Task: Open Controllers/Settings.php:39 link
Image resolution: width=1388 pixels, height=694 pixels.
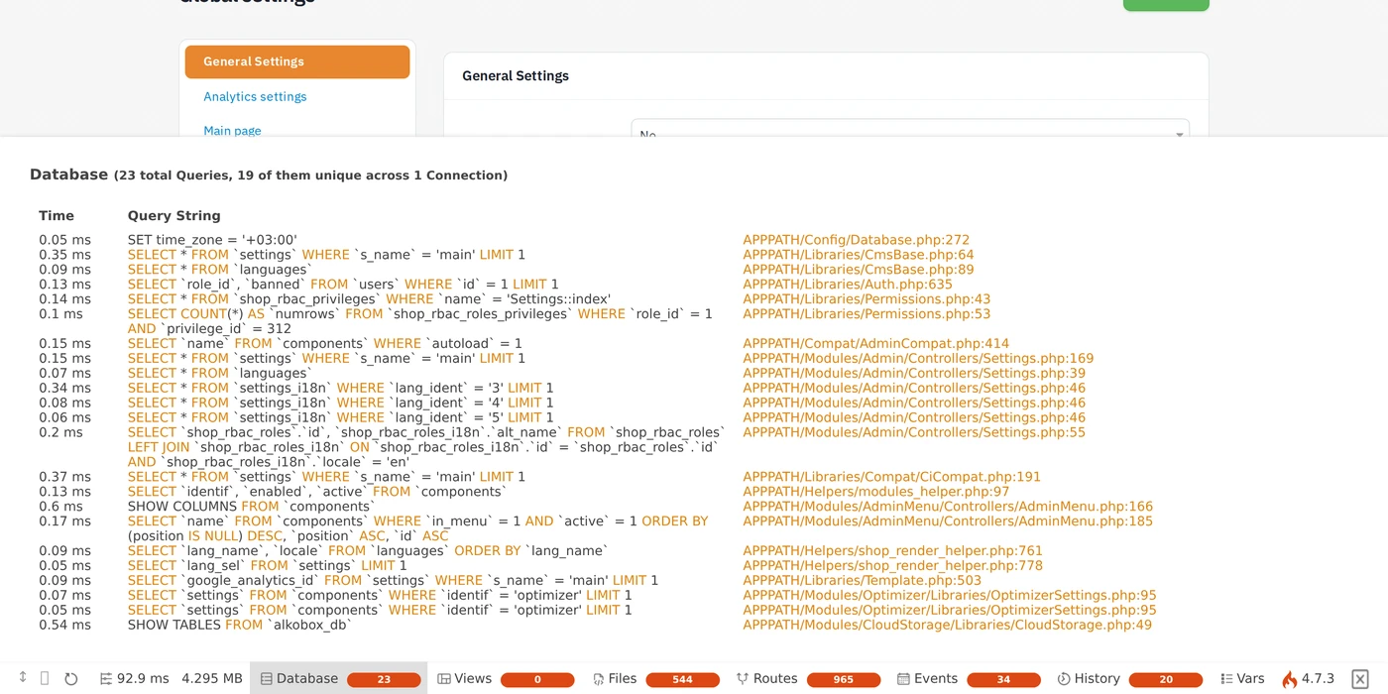Action: [x=914, y=374]
